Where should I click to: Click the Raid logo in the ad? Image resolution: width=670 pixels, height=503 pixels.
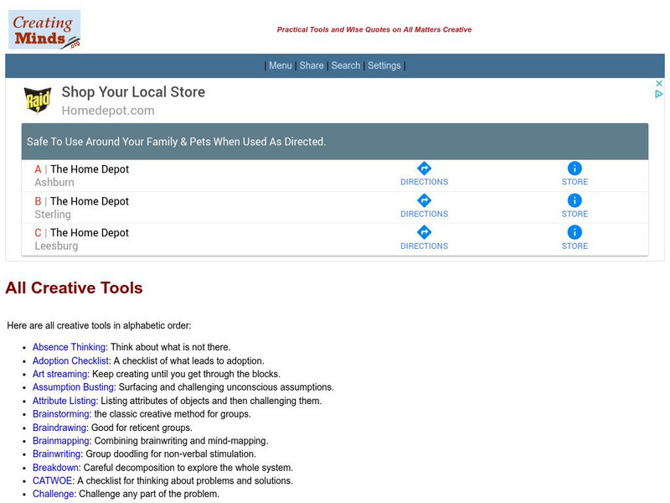[38, 101]
